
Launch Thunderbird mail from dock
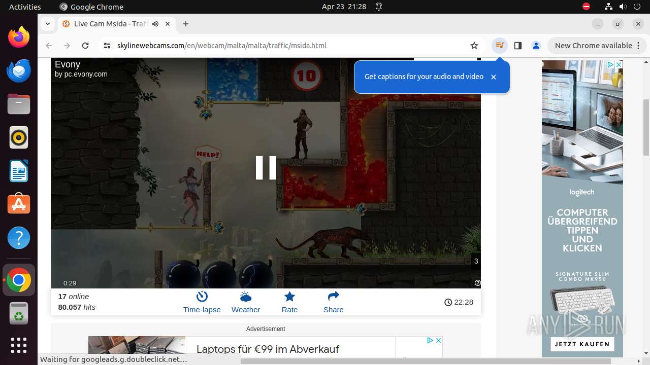(19, 70)
